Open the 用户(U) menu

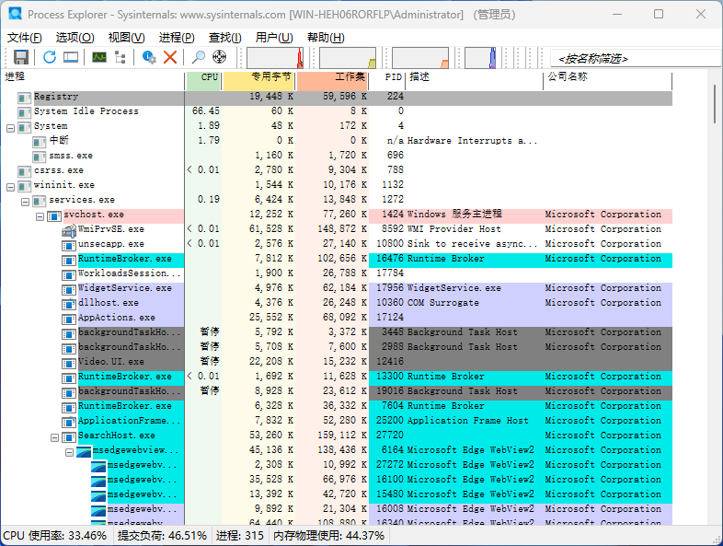point(274,38)
